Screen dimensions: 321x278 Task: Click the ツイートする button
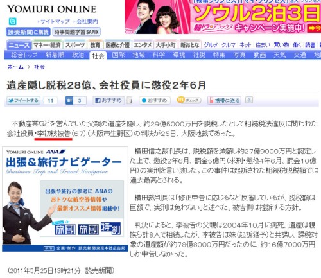[23, 100]
